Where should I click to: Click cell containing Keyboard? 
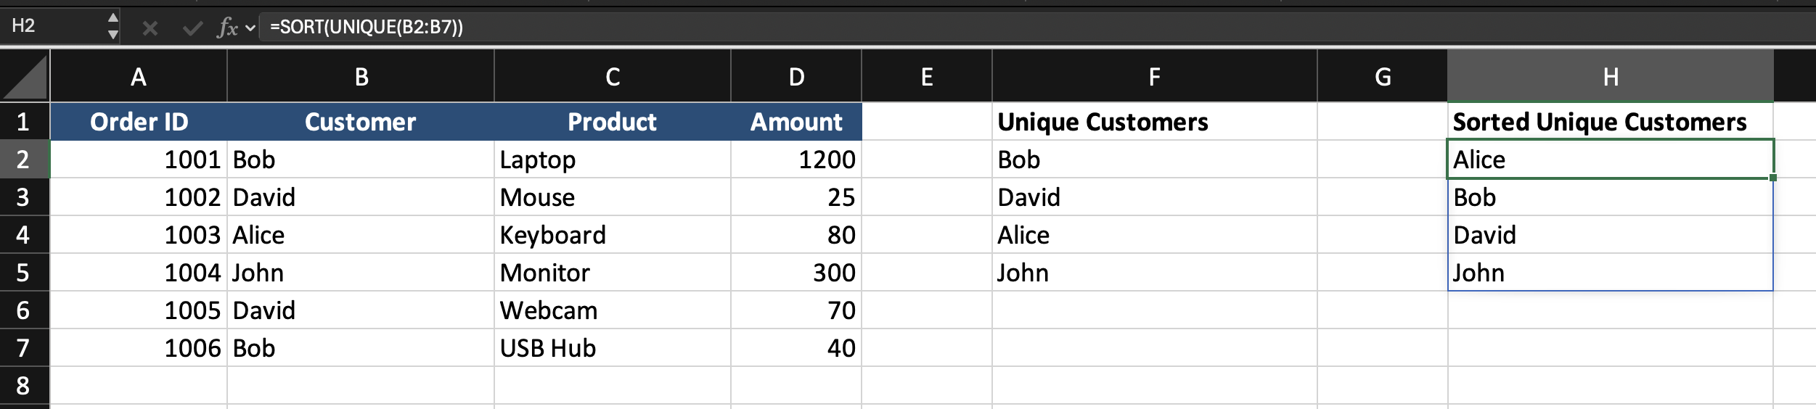pyautogui.click(x=612, y=235)
